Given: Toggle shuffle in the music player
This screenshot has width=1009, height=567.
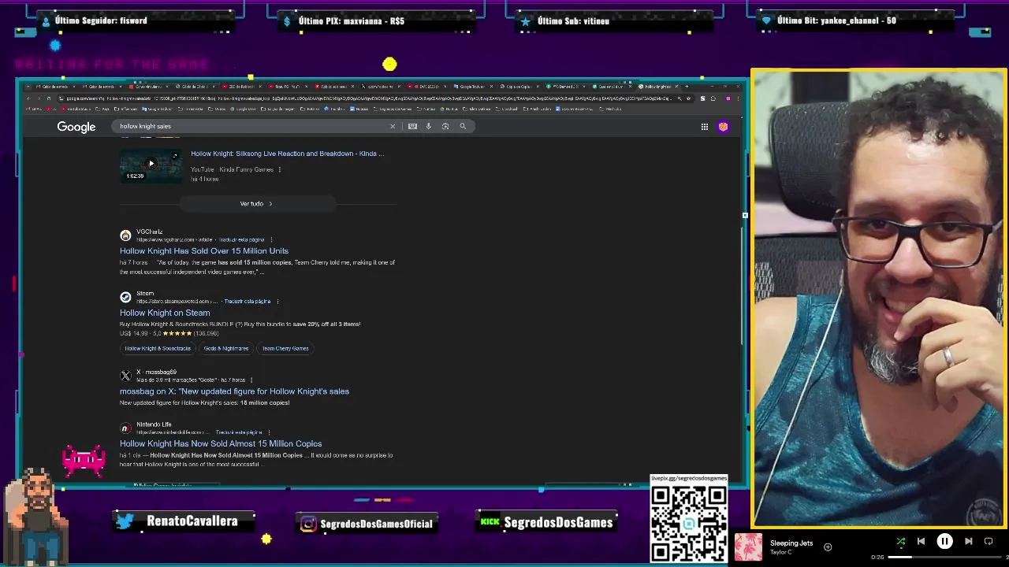Looking at the screenshot, I should click(901, 541).
